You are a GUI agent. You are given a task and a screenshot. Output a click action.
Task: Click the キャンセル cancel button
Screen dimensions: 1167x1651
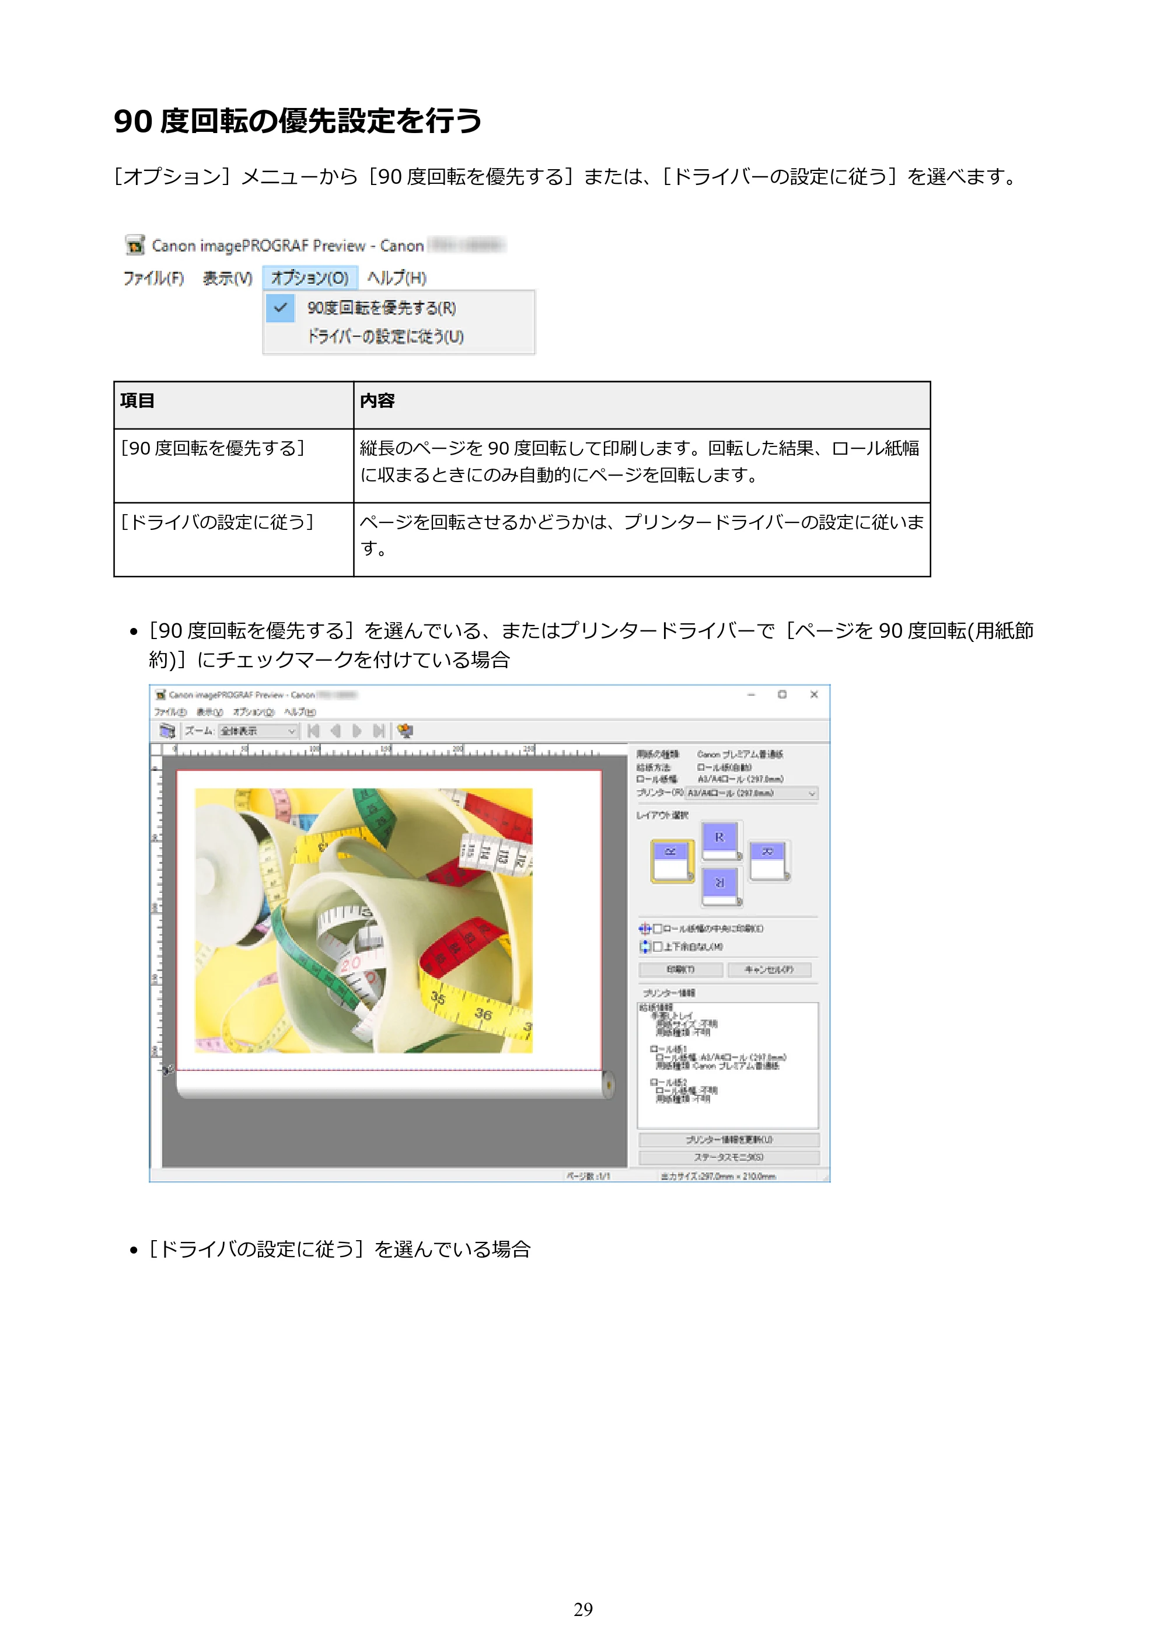[x=770, y=969]
